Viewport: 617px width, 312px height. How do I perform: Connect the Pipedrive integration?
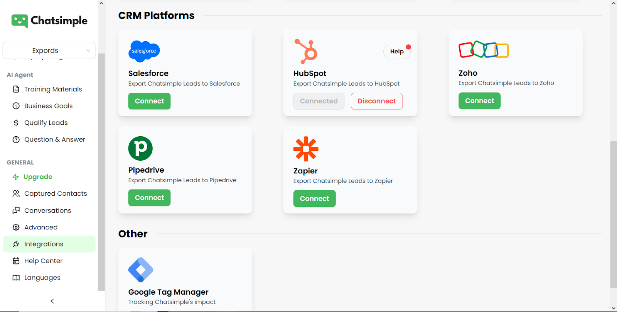(x=149, y=198)
